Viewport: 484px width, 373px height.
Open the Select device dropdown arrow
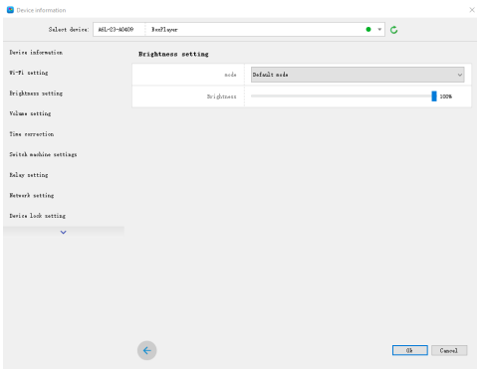(379, 30)
